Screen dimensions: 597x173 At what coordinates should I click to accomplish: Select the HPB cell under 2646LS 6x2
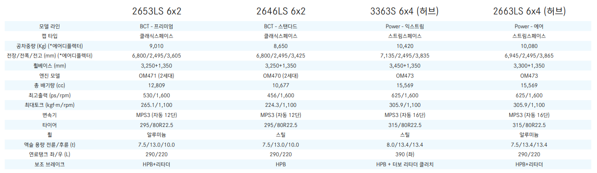click(x=281, y=165)
